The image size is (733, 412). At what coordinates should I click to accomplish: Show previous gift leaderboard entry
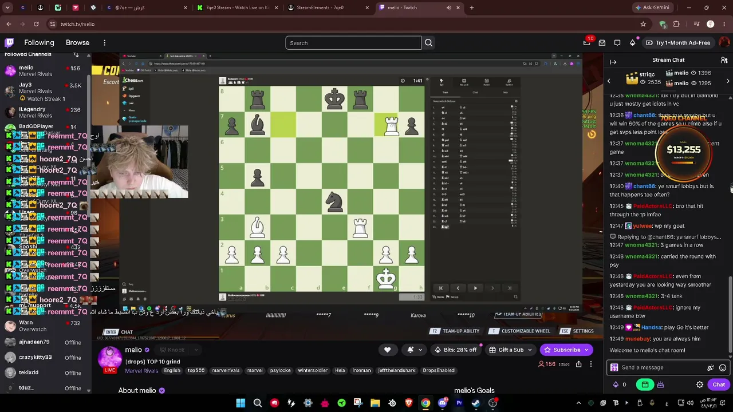pos(609,81)
